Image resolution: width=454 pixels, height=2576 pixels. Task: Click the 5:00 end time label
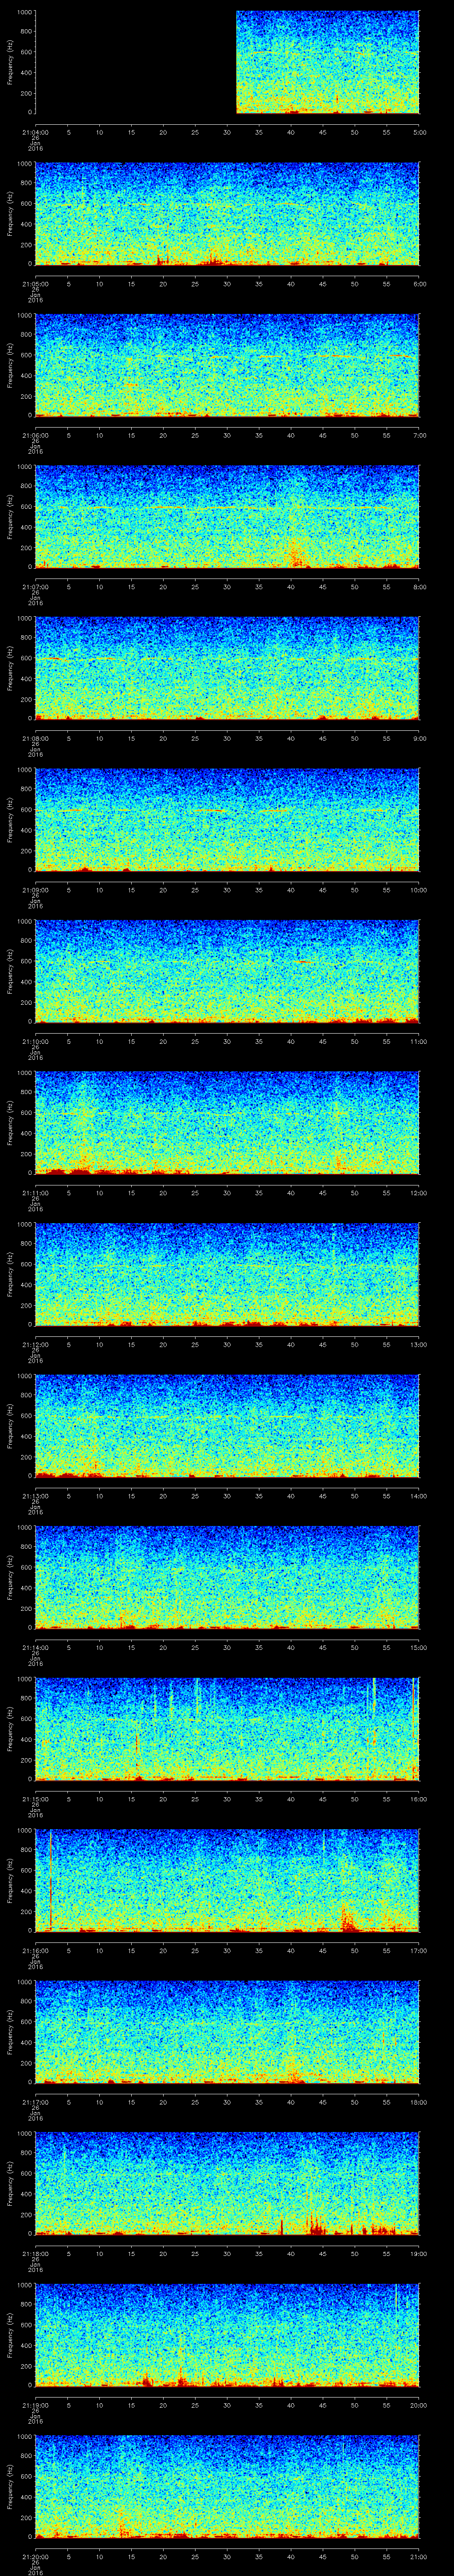click(419, 131)
